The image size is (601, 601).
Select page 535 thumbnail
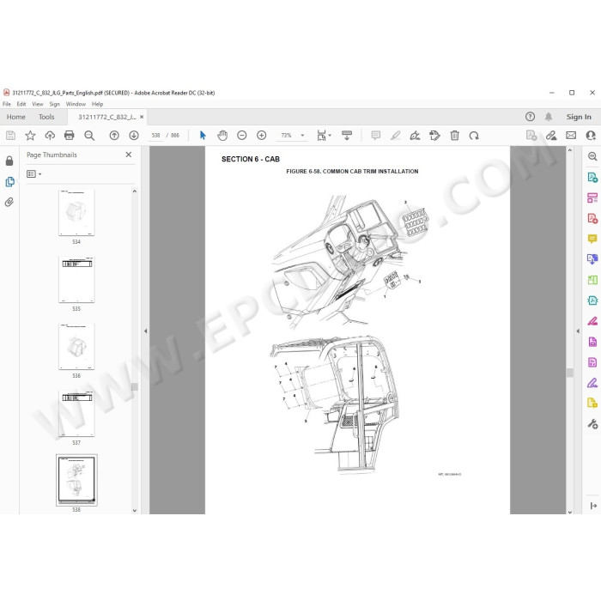pyautogui.click(x=76, y=279)
